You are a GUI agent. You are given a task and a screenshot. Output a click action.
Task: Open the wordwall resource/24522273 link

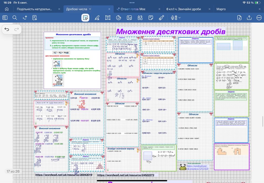(126, 175)
